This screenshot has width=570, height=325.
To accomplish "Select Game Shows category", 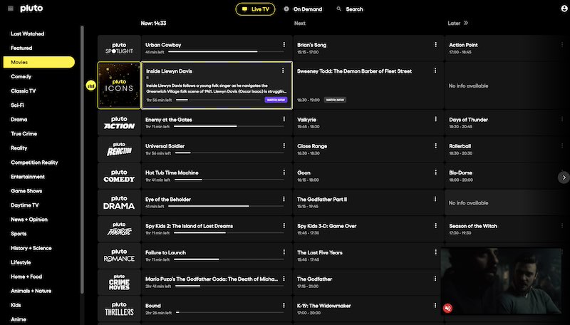I will pos(26,191).
